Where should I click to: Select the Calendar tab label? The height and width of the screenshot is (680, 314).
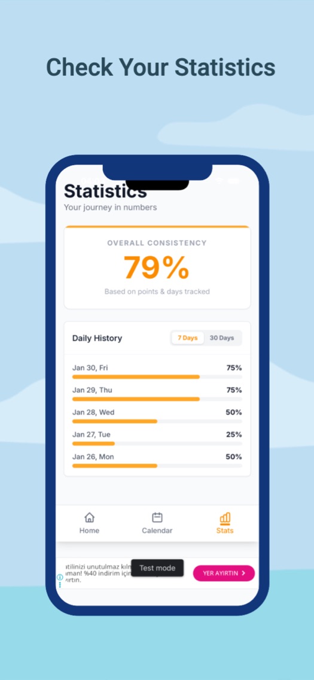[x=157, y=530]
